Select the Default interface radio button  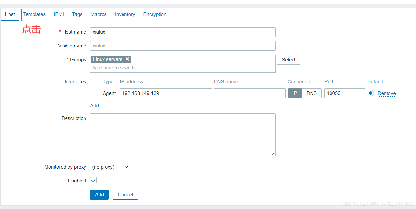click(370, 93)
